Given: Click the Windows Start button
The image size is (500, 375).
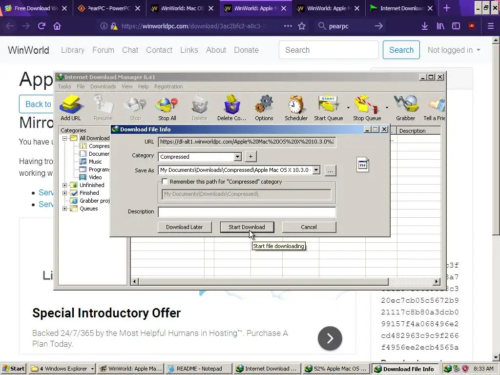Looking at the screenshot, I should point(13,369).
